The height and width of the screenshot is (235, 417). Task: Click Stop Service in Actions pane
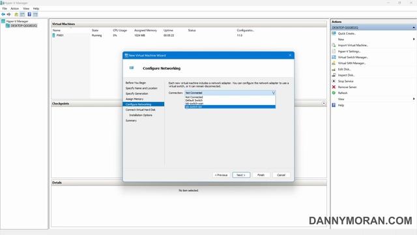click(x=345, y=81)
